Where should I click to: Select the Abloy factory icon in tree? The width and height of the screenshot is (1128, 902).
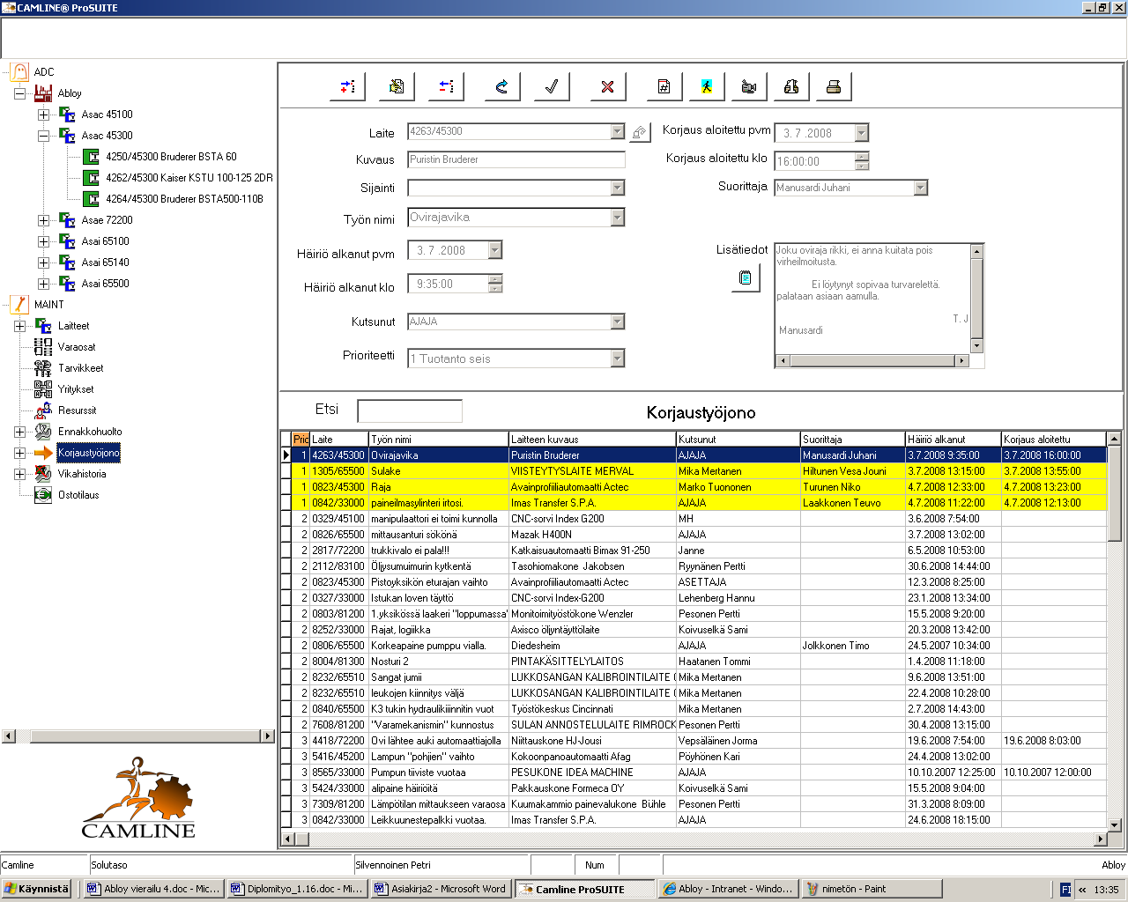tap(43, 93)
